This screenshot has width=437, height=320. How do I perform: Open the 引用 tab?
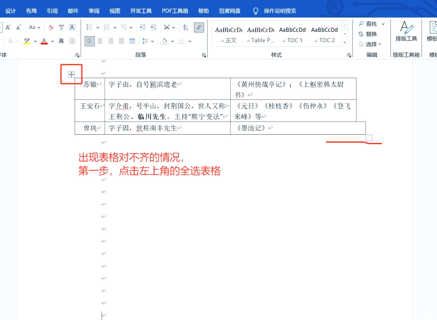[52, 11]
